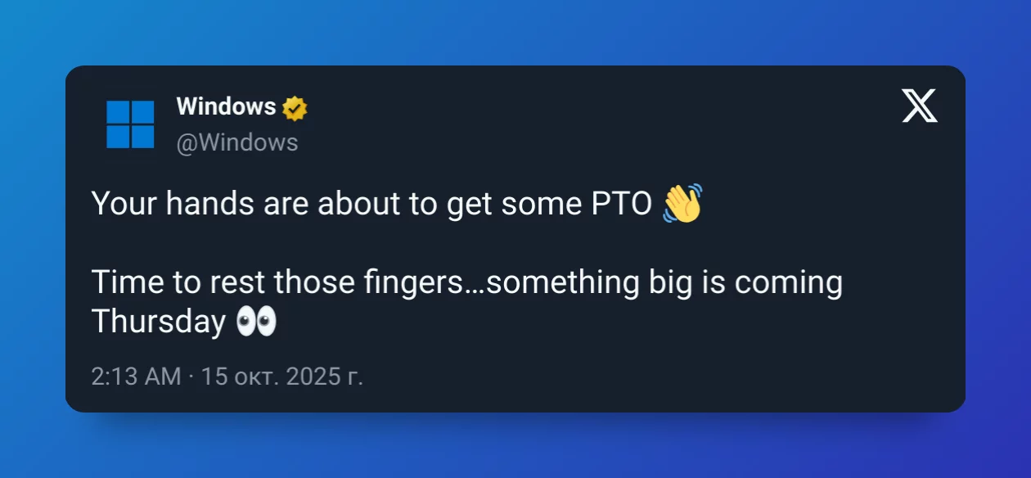The width and height of the screenshot is (1031, 478).
Task: Open the @Windows handle link
Action: tap(237, 142)
